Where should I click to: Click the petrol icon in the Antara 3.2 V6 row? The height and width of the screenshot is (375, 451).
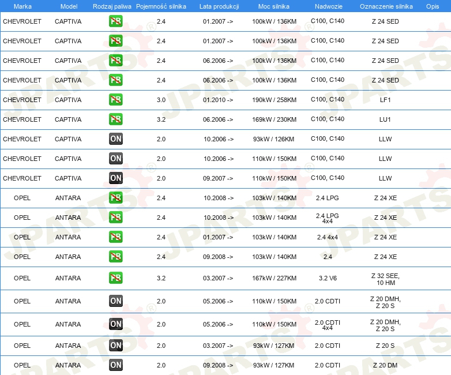click(116, 278)
